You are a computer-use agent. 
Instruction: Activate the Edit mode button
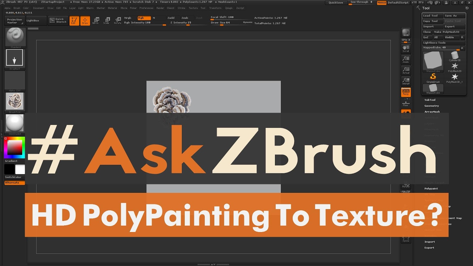(x=74, y=21)
